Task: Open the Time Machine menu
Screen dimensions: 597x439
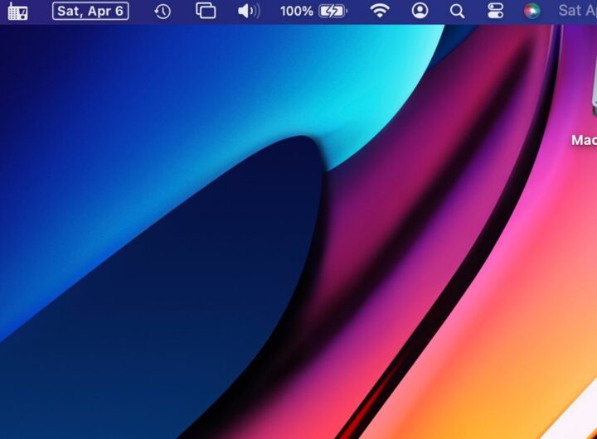Action: click(163, 12)
